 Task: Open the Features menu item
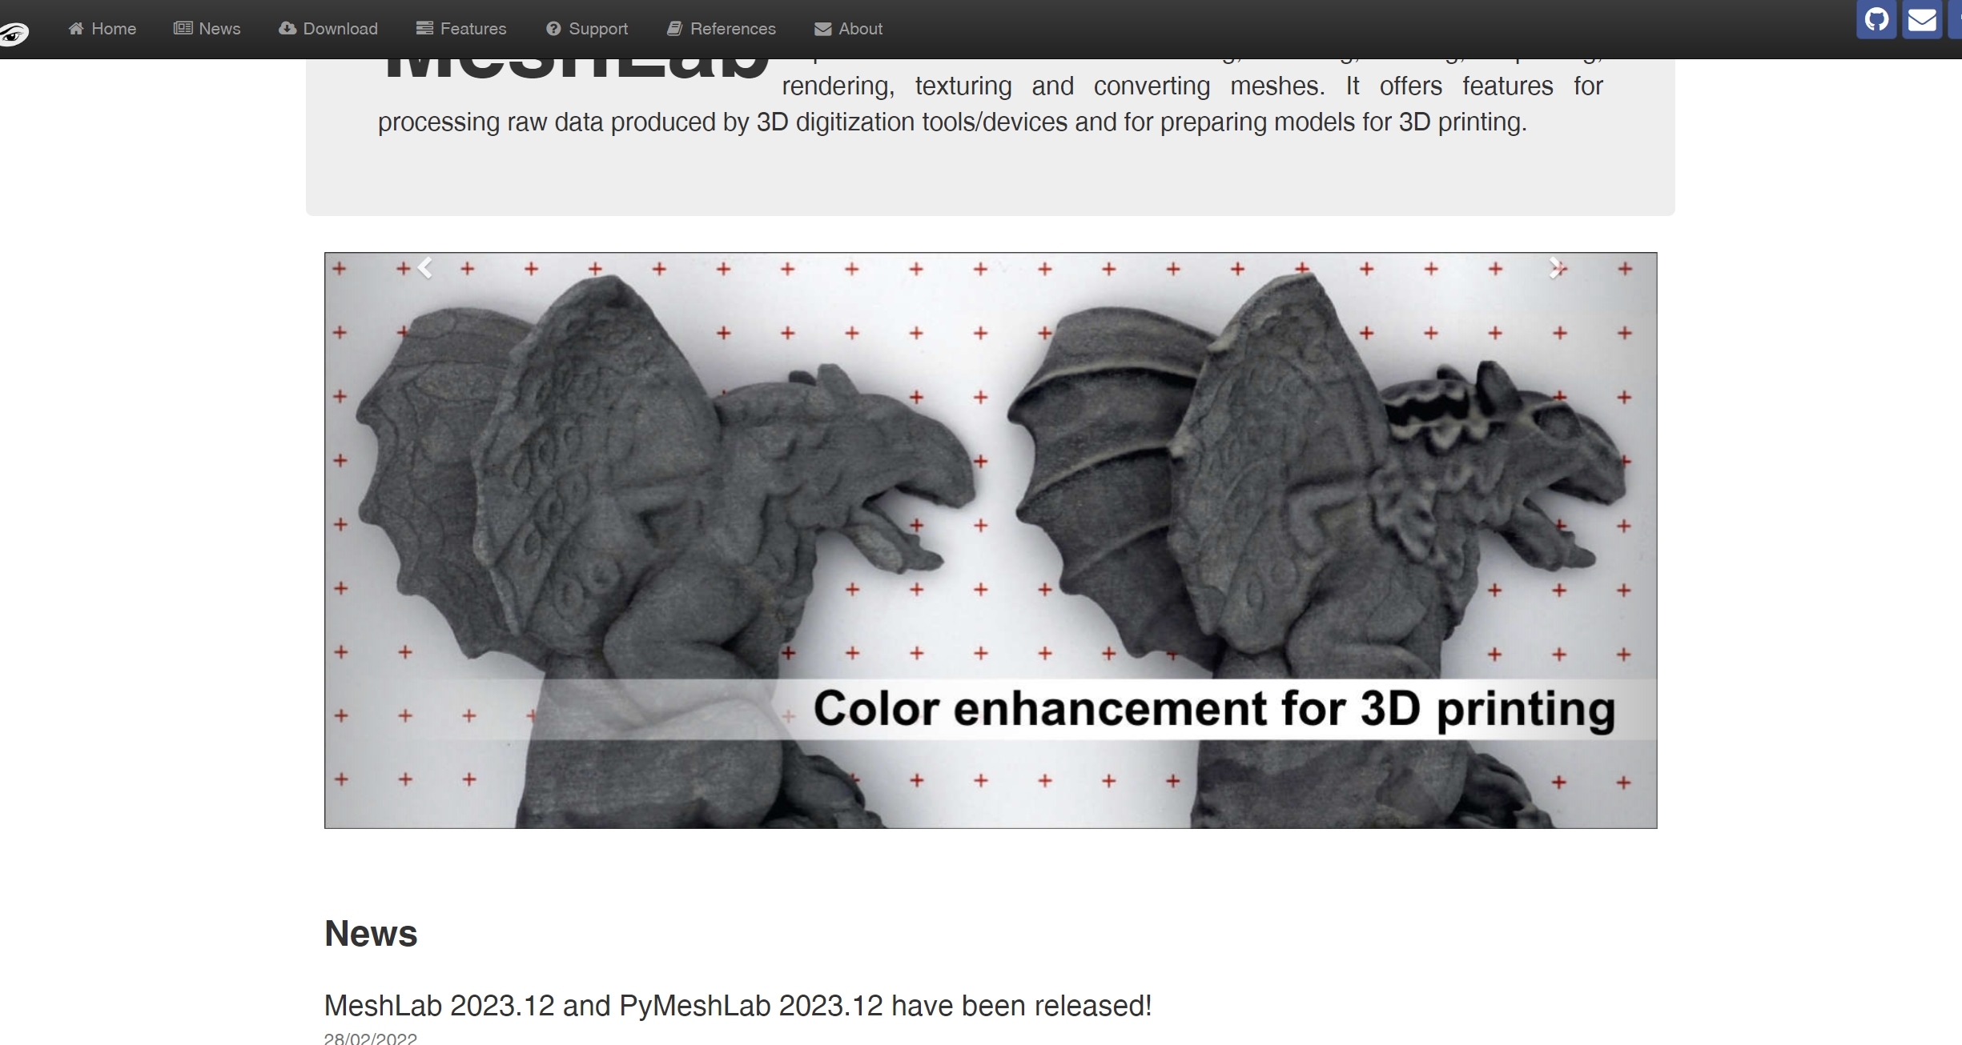pos(461,29)
